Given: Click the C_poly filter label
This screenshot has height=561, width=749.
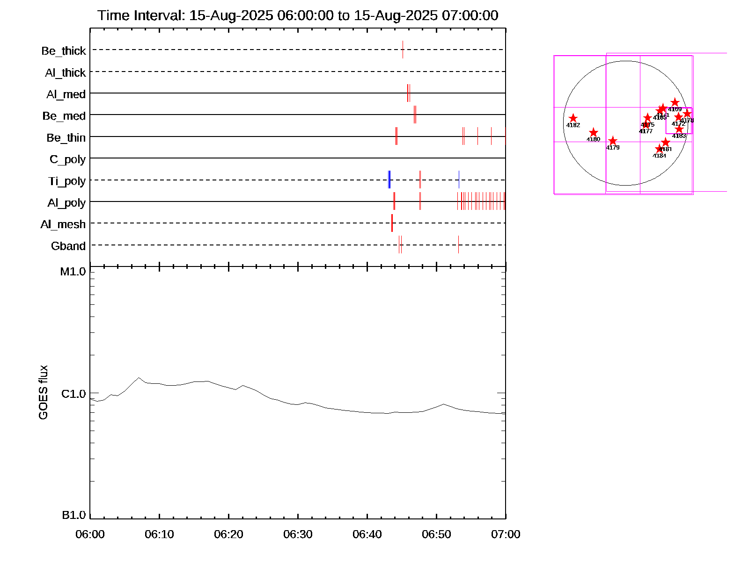Looking at the screenshot, I should (67, 159).
